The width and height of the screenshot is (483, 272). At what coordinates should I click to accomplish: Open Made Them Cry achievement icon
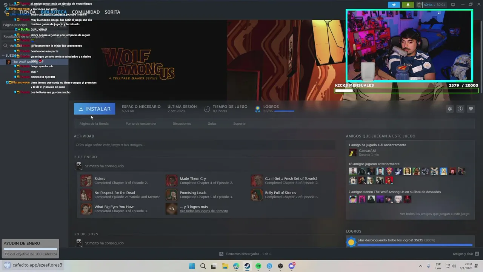[x=171, y=181]
